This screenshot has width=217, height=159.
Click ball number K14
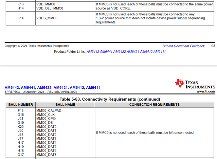21,18
